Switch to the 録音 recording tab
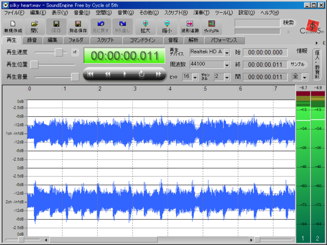 [32, 40]
